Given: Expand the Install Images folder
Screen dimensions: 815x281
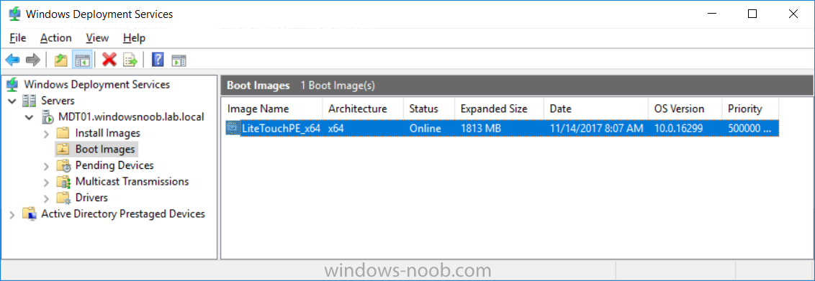Looking at the screenshot, I should (46, 134).
